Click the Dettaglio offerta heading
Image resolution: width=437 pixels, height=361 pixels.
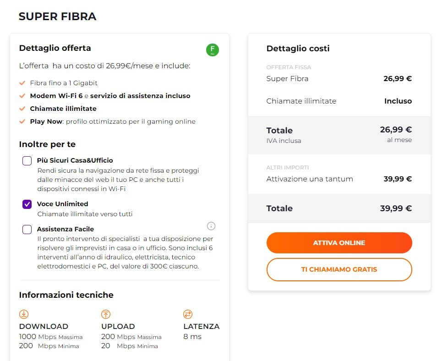pyautogui.click(x=55, y=48)
